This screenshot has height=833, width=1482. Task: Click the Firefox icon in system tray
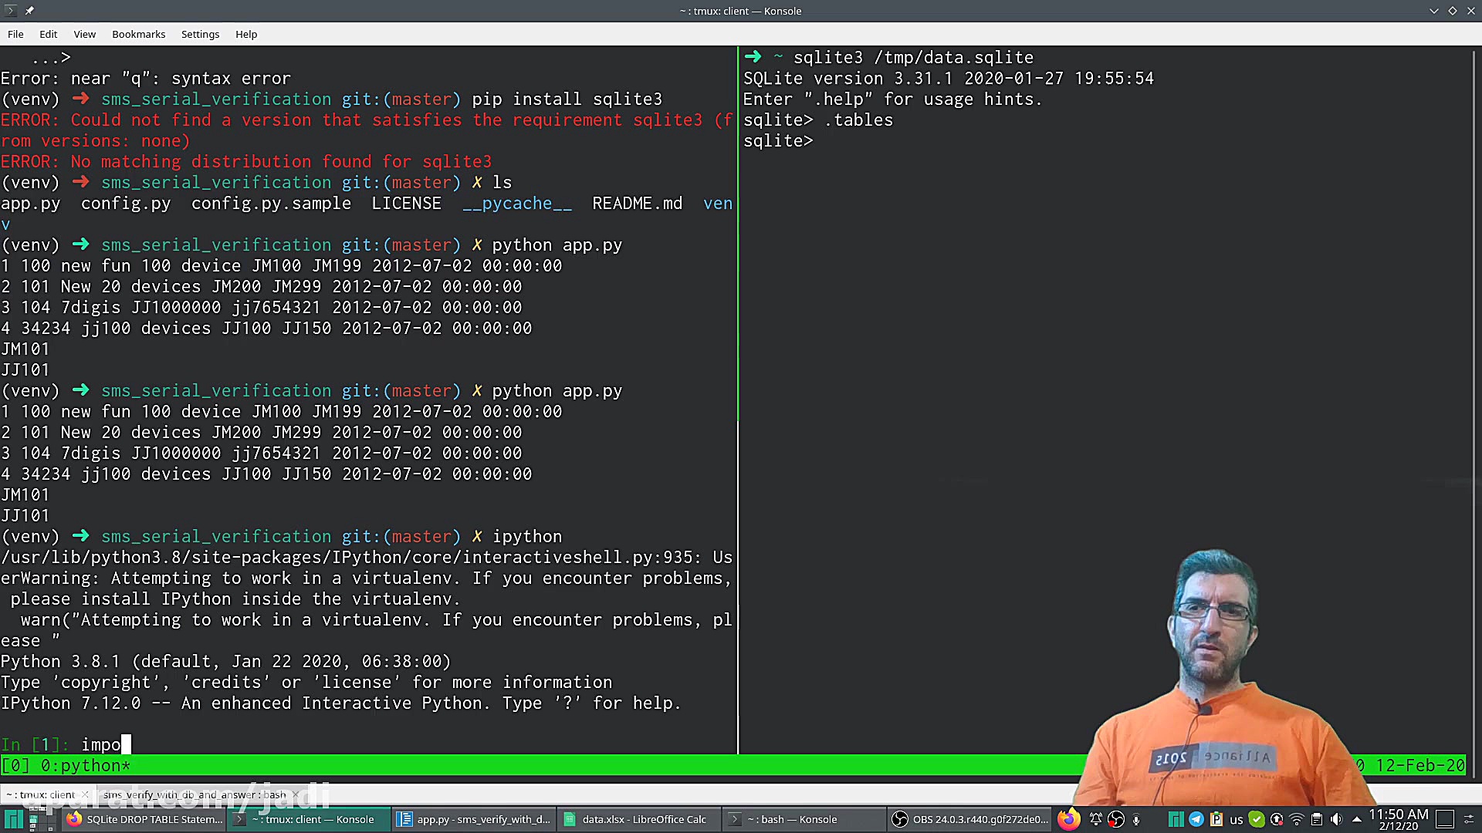tap(1069, 819)
